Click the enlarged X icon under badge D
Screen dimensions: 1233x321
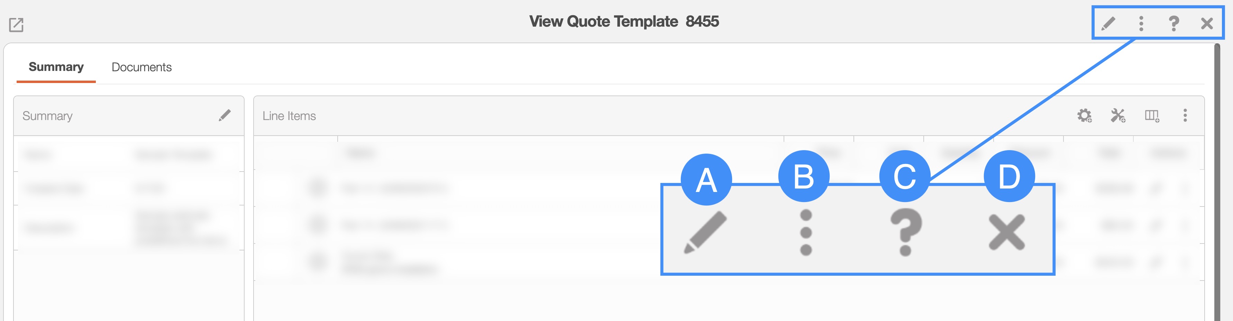pos(1007,232)
